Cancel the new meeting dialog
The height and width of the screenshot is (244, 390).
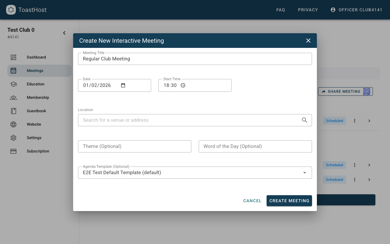click(x=252, y=201)
